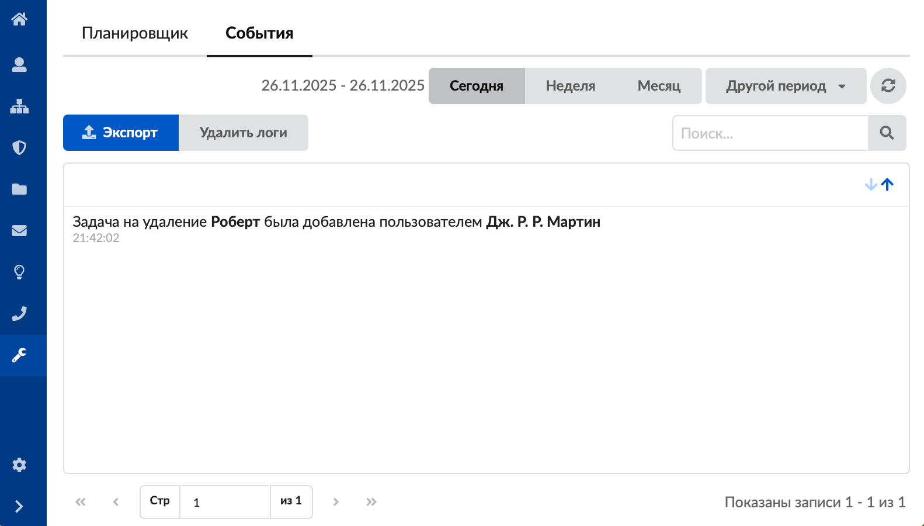
Task: Click the "Экспорт" button
Action: point(121,133)
